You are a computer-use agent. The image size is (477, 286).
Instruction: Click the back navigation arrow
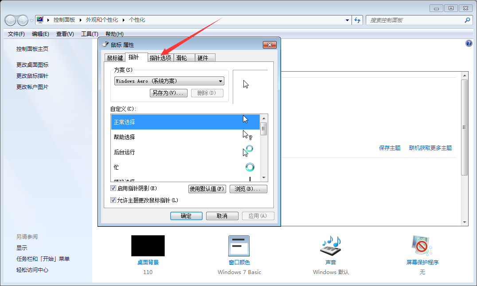click(x=10, y=20)
